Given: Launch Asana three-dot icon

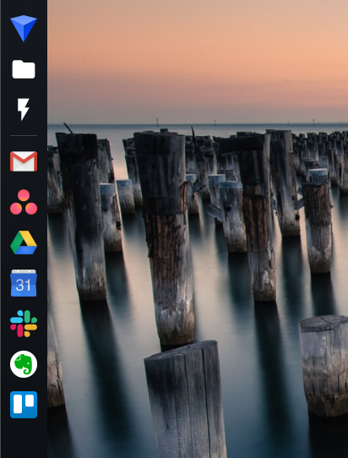Looking at the screenshot, I should click(24, 202).
